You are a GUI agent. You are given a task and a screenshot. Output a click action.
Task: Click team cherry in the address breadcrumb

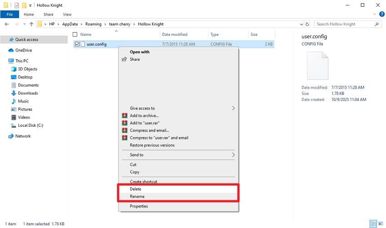pyautogui.click(x=119, y=24)
